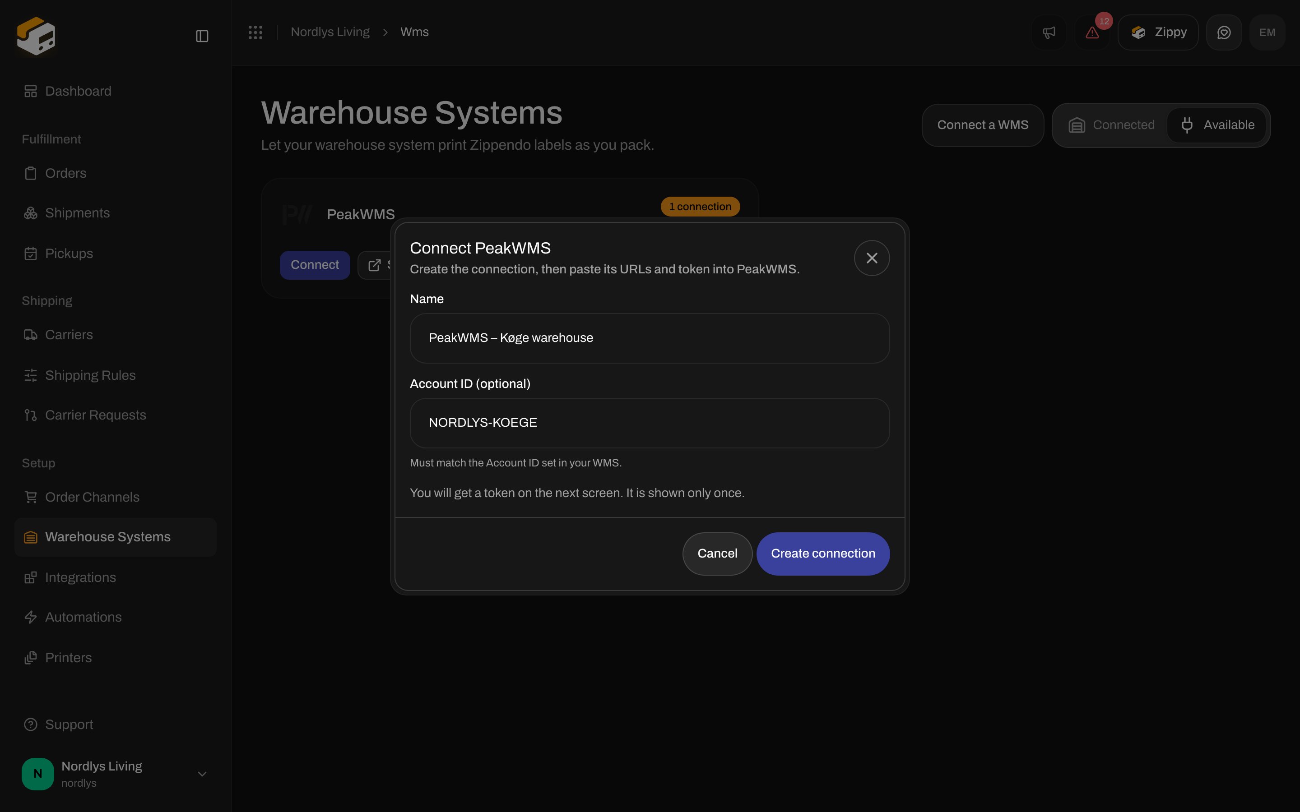Open the alerts warning icon with 12 badge
Viewport: 1300px width, 812px height.
[x=1092, y=32]
